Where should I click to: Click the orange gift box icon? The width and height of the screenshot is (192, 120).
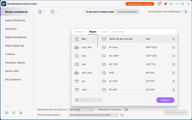pyautogui.click(x=165, y=4)
